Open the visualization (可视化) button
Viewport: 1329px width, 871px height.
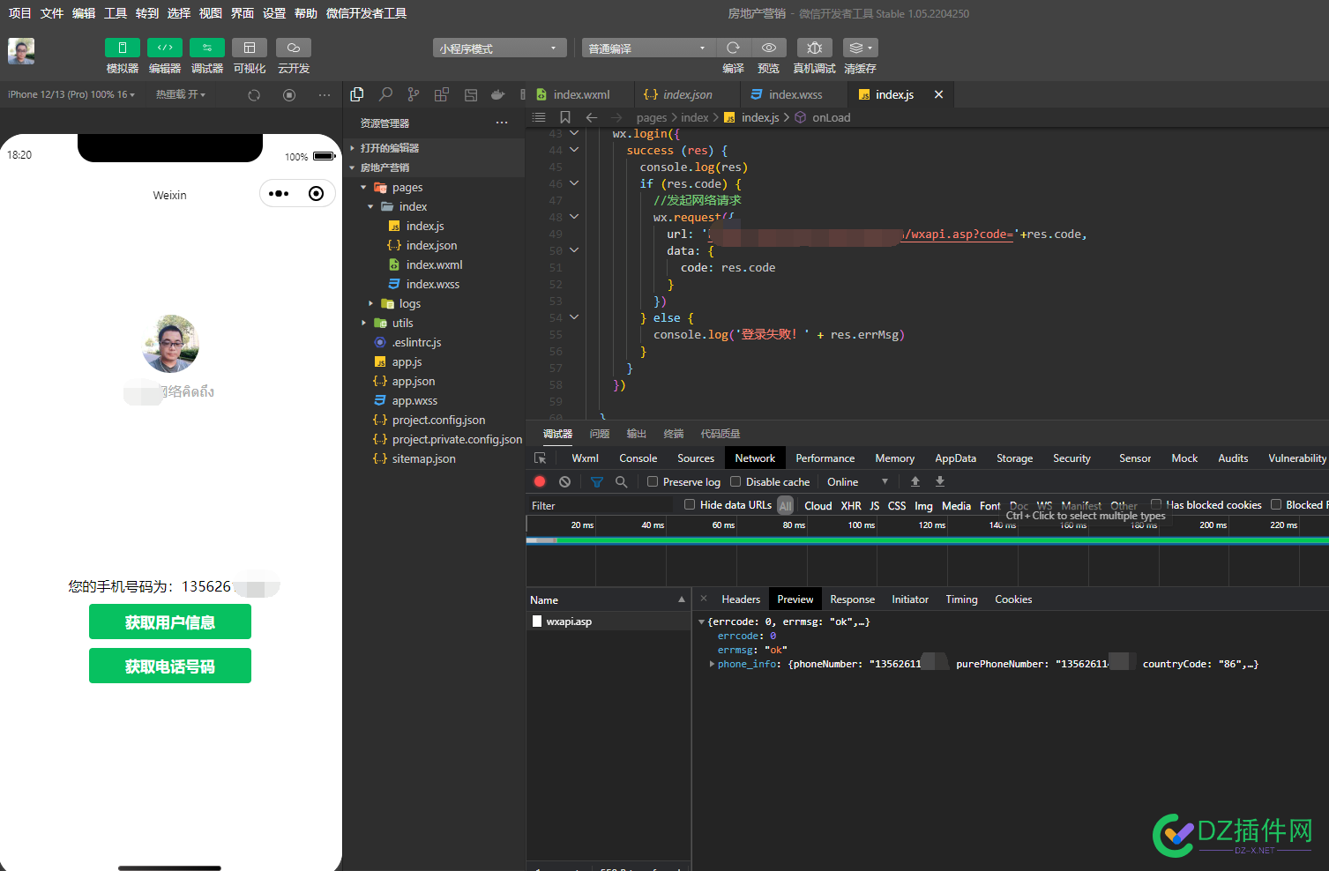click(250, 48)
